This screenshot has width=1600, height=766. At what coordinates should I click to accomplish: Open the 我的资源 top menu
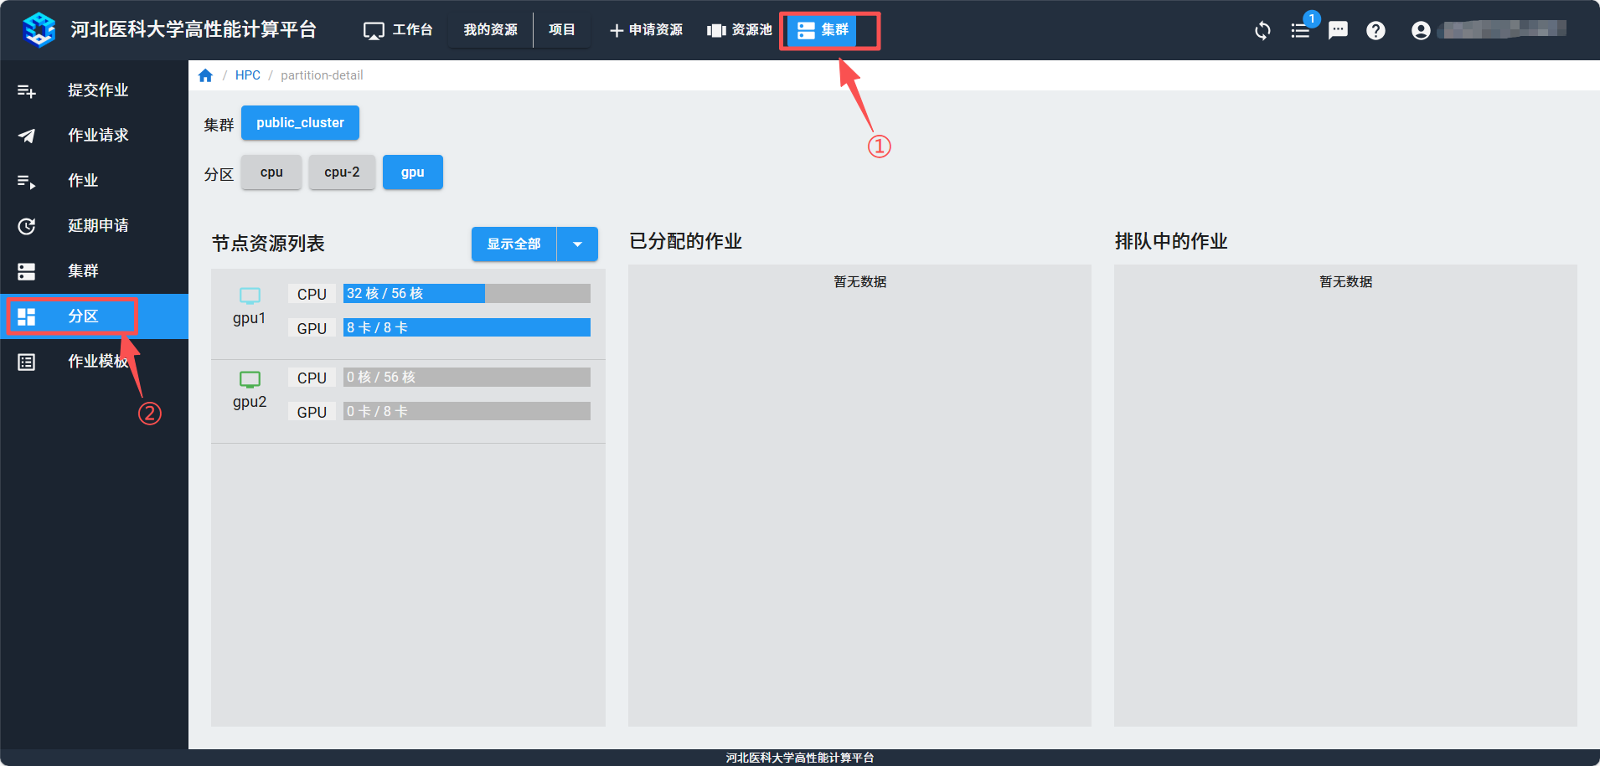pyautogui.click(x=490, y=30)
